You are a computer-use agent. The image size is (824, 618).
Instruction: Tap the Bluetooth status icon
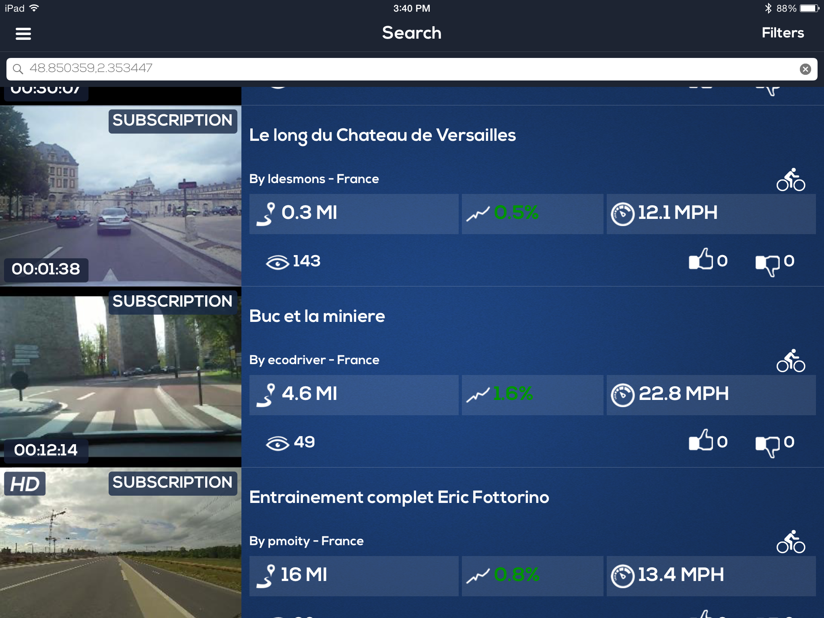click(768, 8)
